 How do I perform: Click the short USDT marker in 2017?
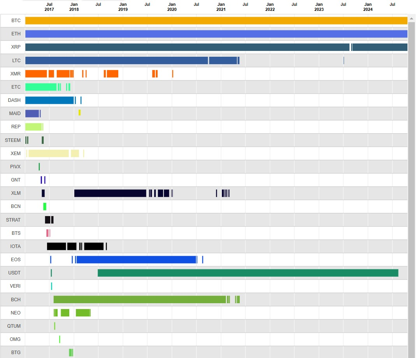[51, 273]
